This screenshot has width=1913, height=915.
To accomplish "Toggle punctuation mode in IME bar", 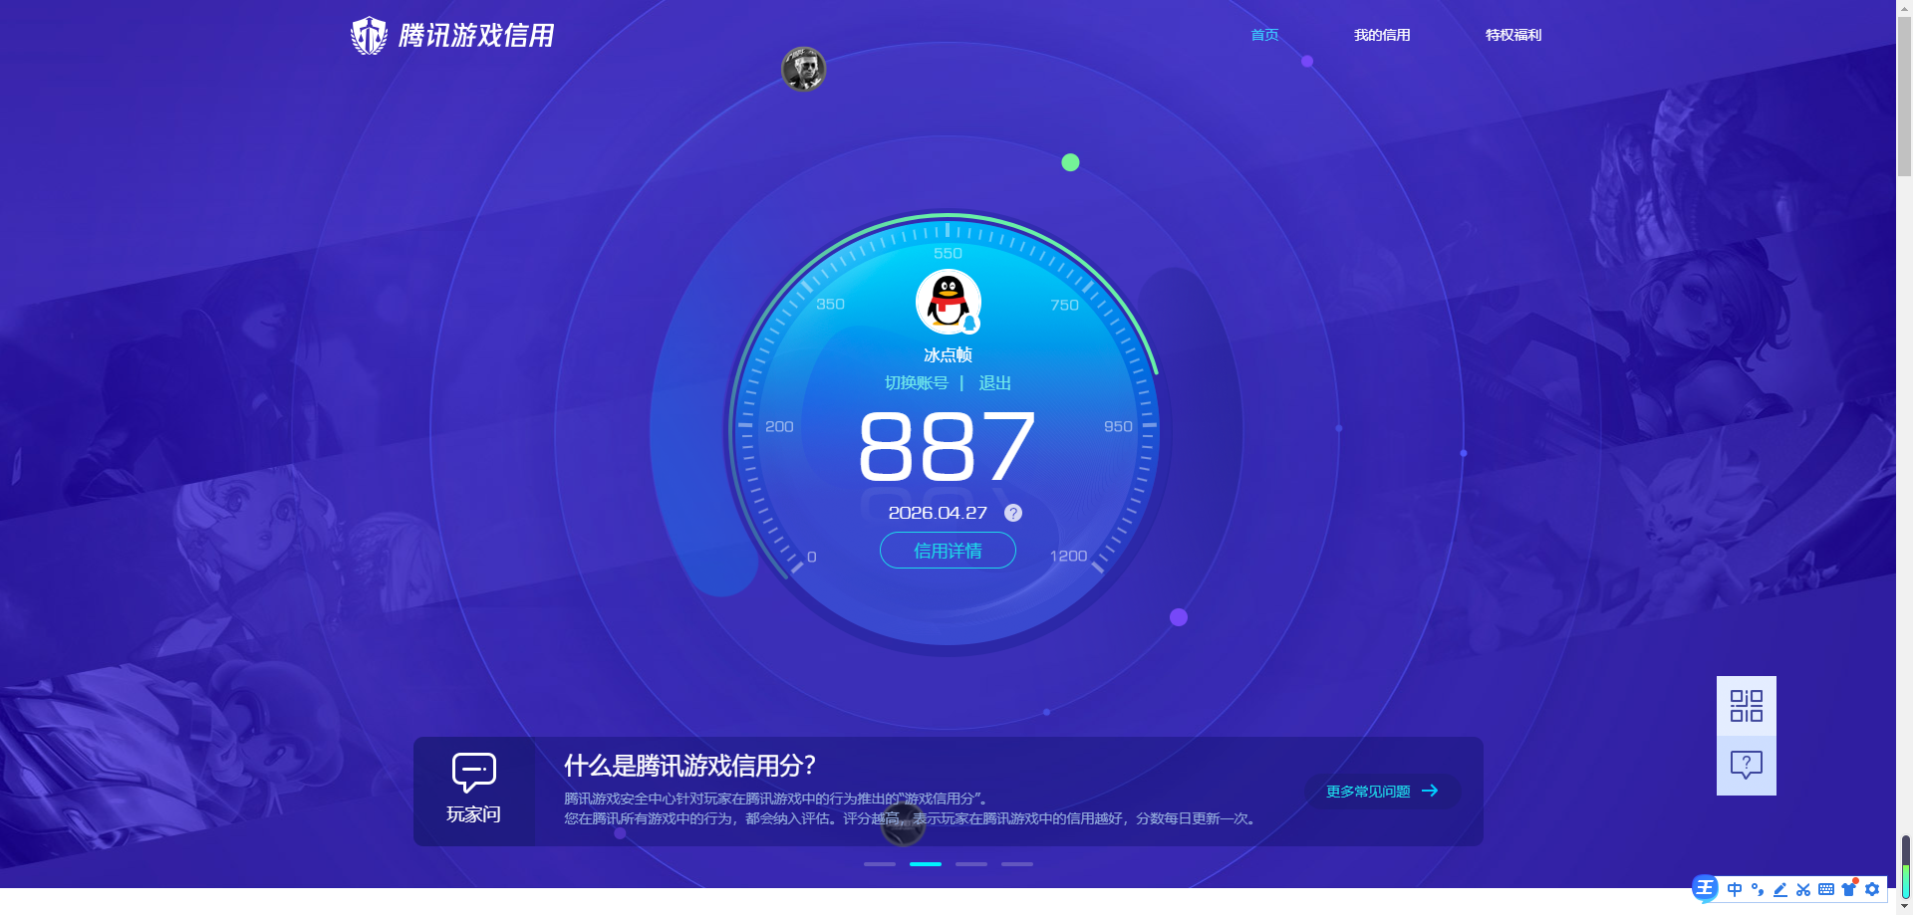I will (1758, 889).
